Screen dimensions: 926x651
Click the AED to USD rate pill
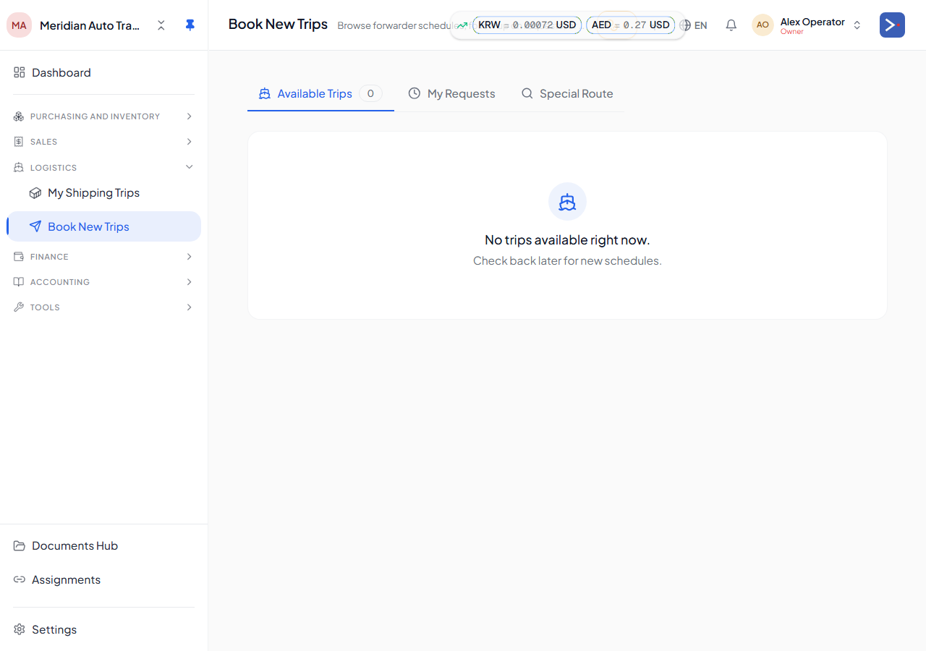(631, 25)
